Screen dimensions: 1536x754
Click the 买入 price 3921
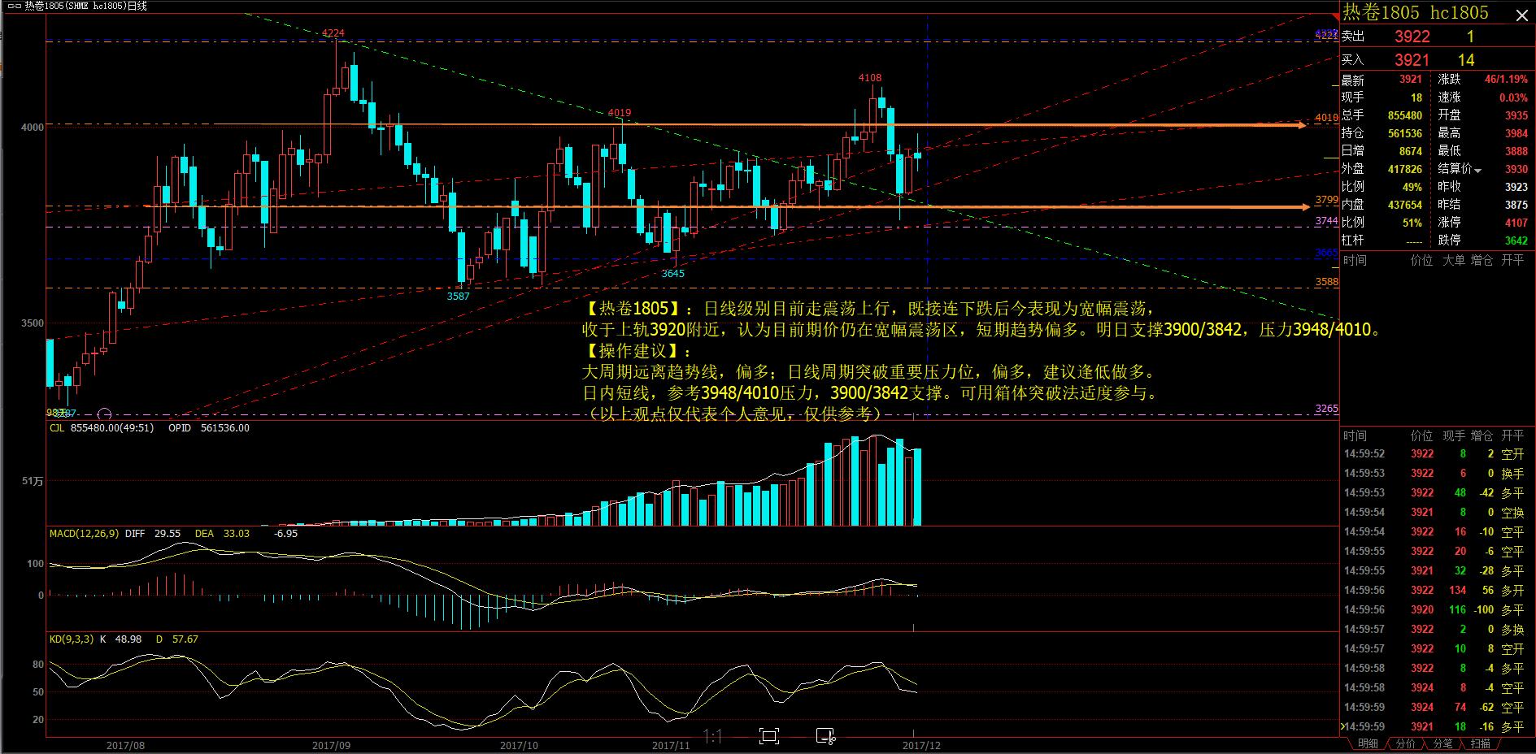[1412, 60]
